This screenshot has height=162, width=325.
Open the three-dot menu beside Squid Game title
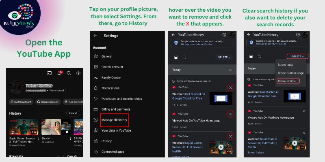(38, 139)
